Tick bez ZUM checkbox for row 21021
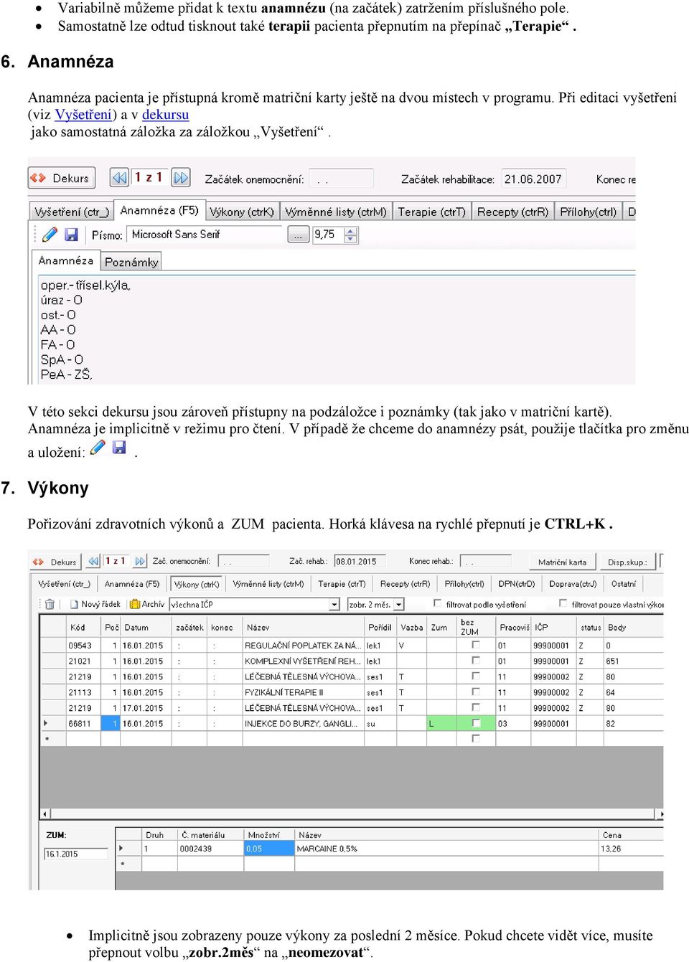689x962 pixels. (475, 660)
